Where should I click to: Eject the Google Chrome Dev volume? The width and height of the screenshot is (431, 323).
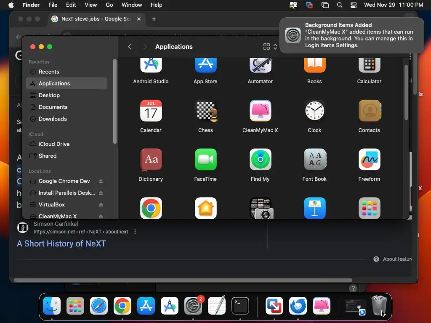pos(101,181)
